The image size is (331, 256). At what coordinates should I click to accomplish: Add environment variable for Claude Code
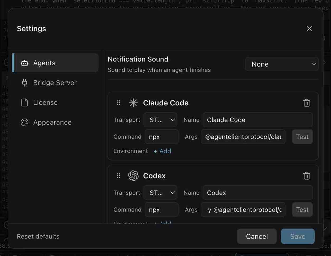(x=162, y=151)
